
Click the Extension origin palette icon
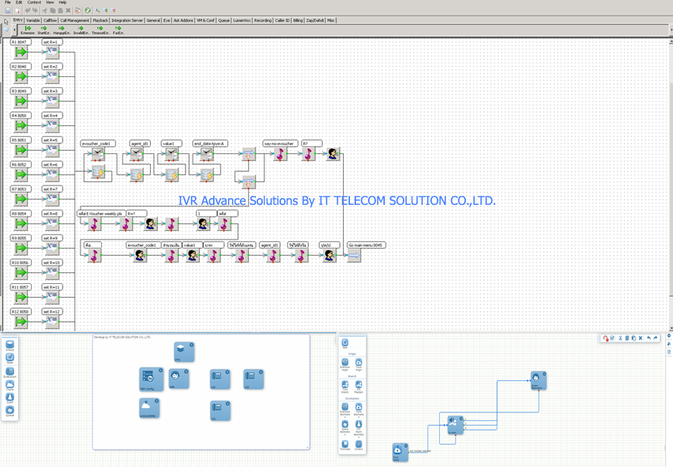pyautogui.click(x=345, y=364)
